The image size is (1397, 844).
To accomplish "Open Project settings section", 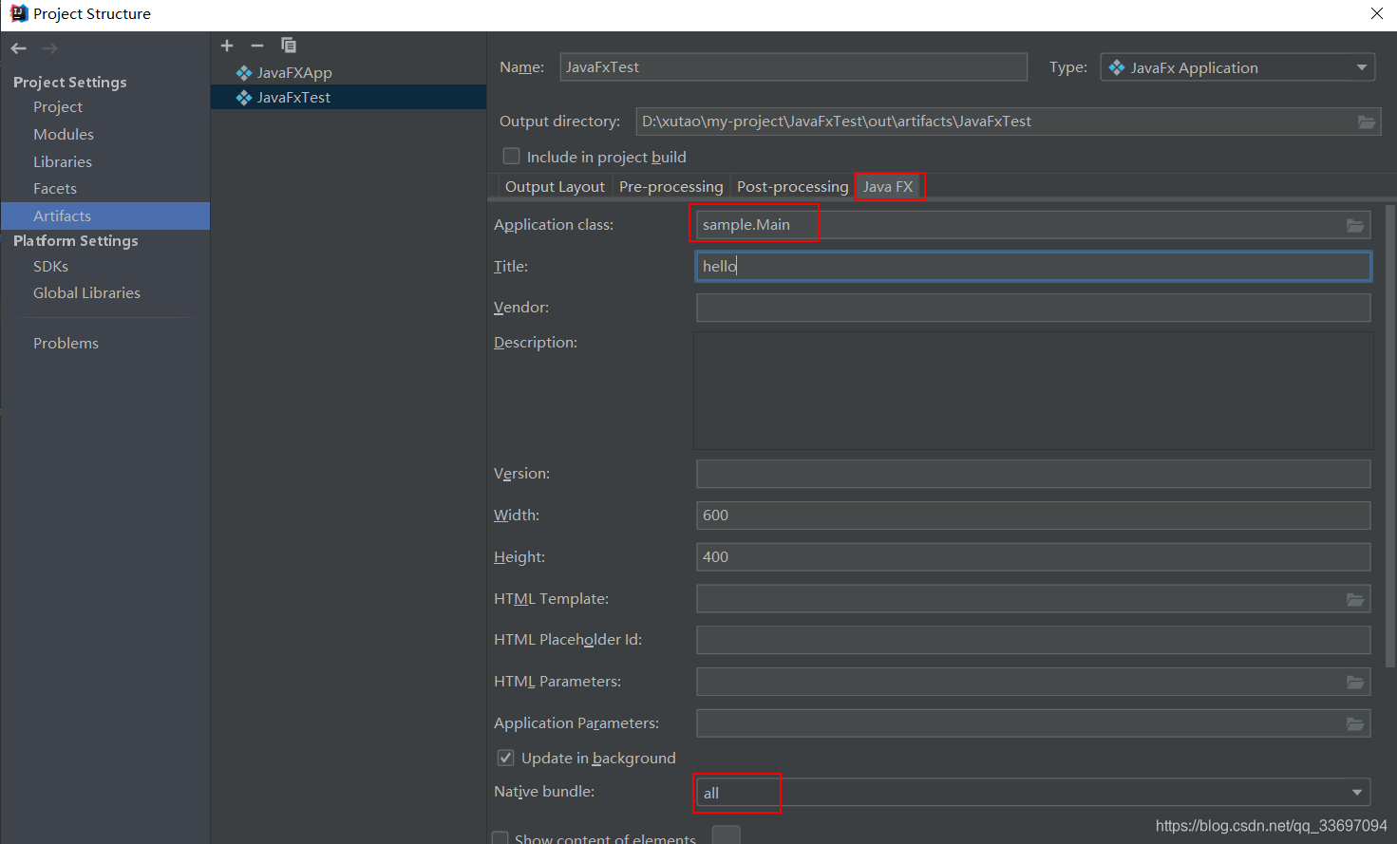I will pyautogui.click(x=58, y=107).
